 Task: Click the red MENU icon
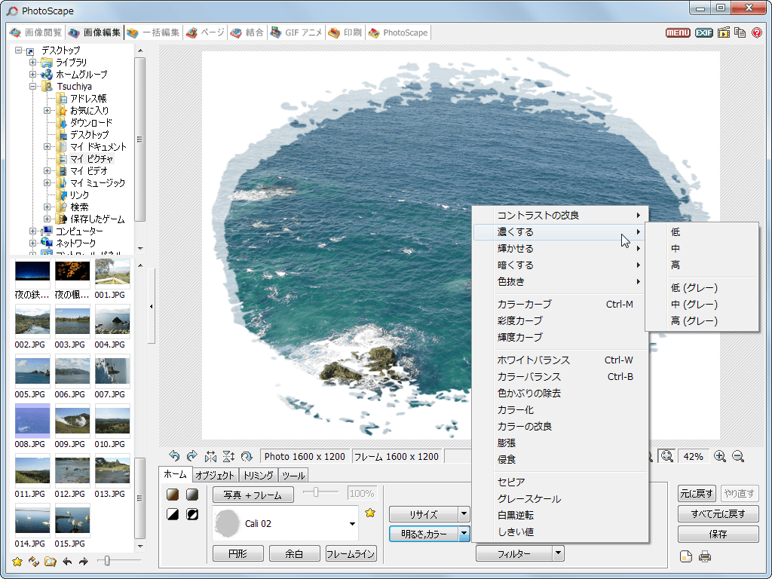[x=678, y=32]
